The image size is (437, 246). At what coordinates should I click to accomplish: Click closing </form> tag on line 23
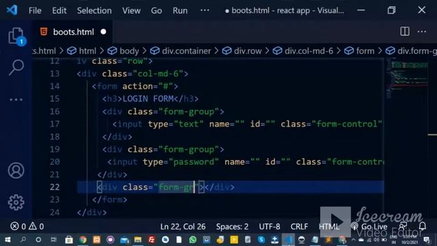(110, 200)
